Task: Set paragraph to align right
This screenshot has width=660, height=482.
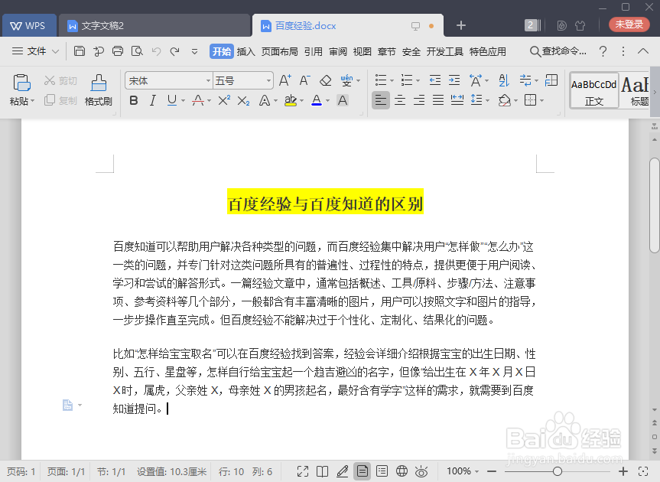Action: pyautogui.click(x=419, y=100)
